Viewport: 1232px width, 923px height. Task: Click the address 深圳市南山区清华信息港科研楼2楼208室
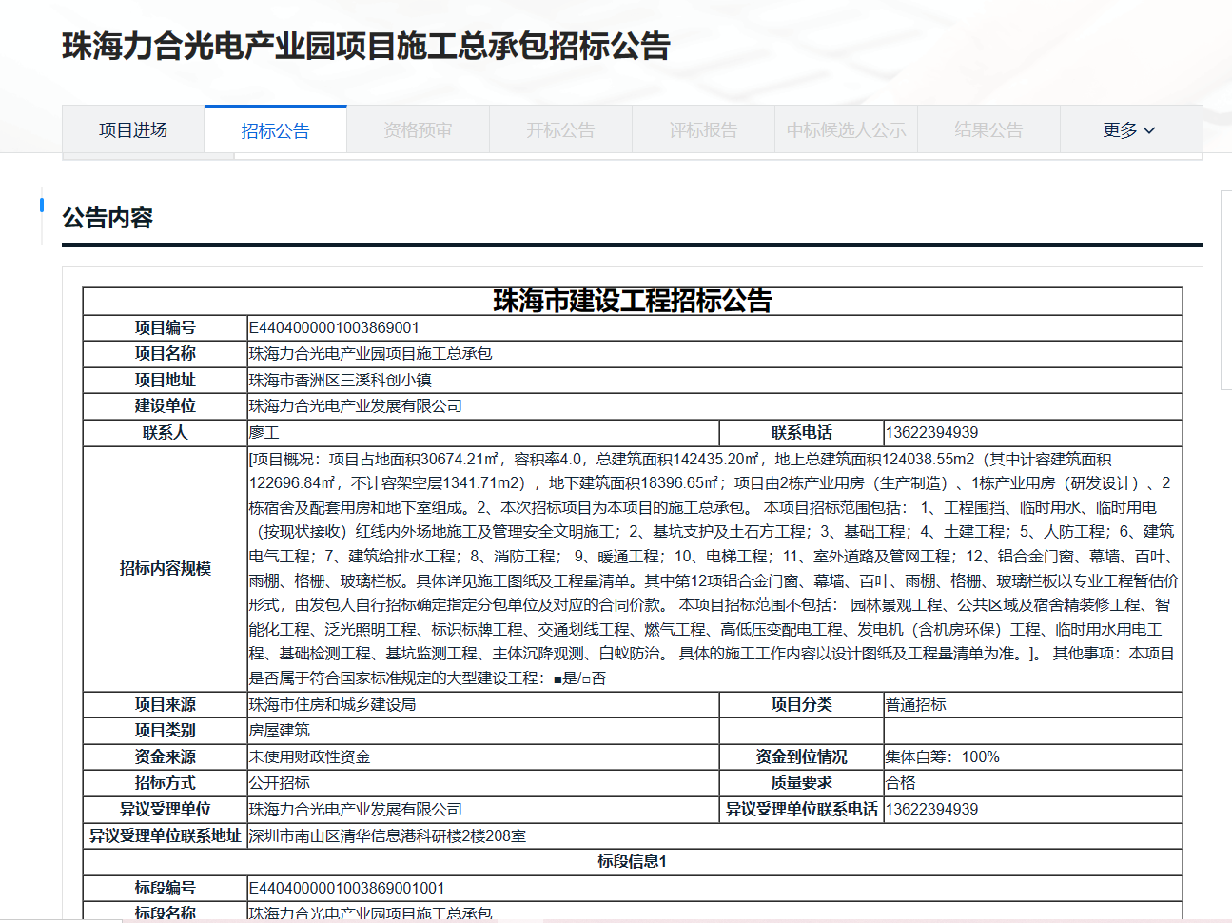point(387,836)
